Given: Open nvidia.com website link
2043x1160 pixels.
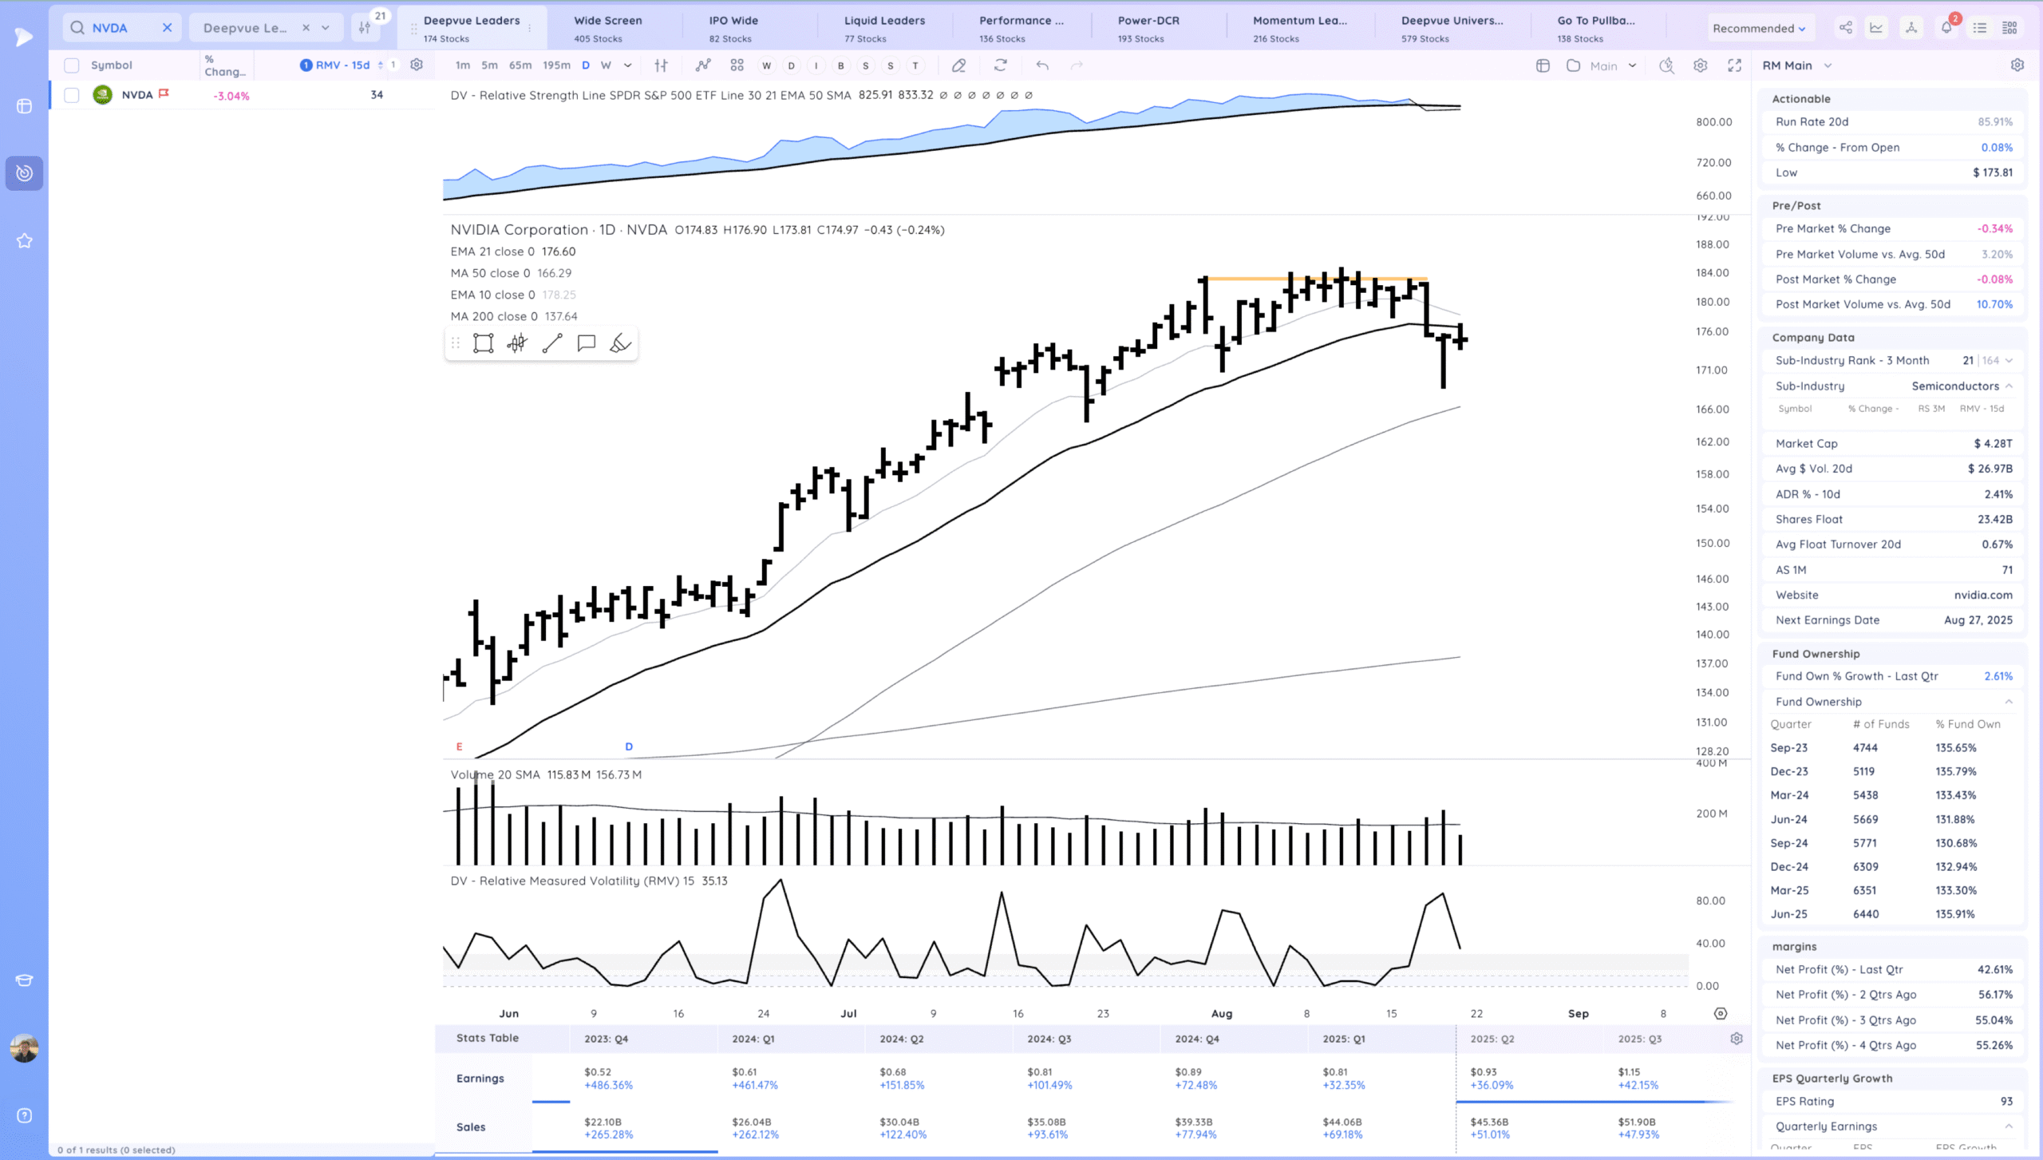Looking at the screenshot, I should [1983, 596].
